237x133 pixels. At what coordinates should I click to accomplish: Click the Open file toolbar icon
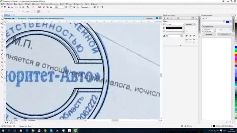pyautogui.click(x=5, y=7)
